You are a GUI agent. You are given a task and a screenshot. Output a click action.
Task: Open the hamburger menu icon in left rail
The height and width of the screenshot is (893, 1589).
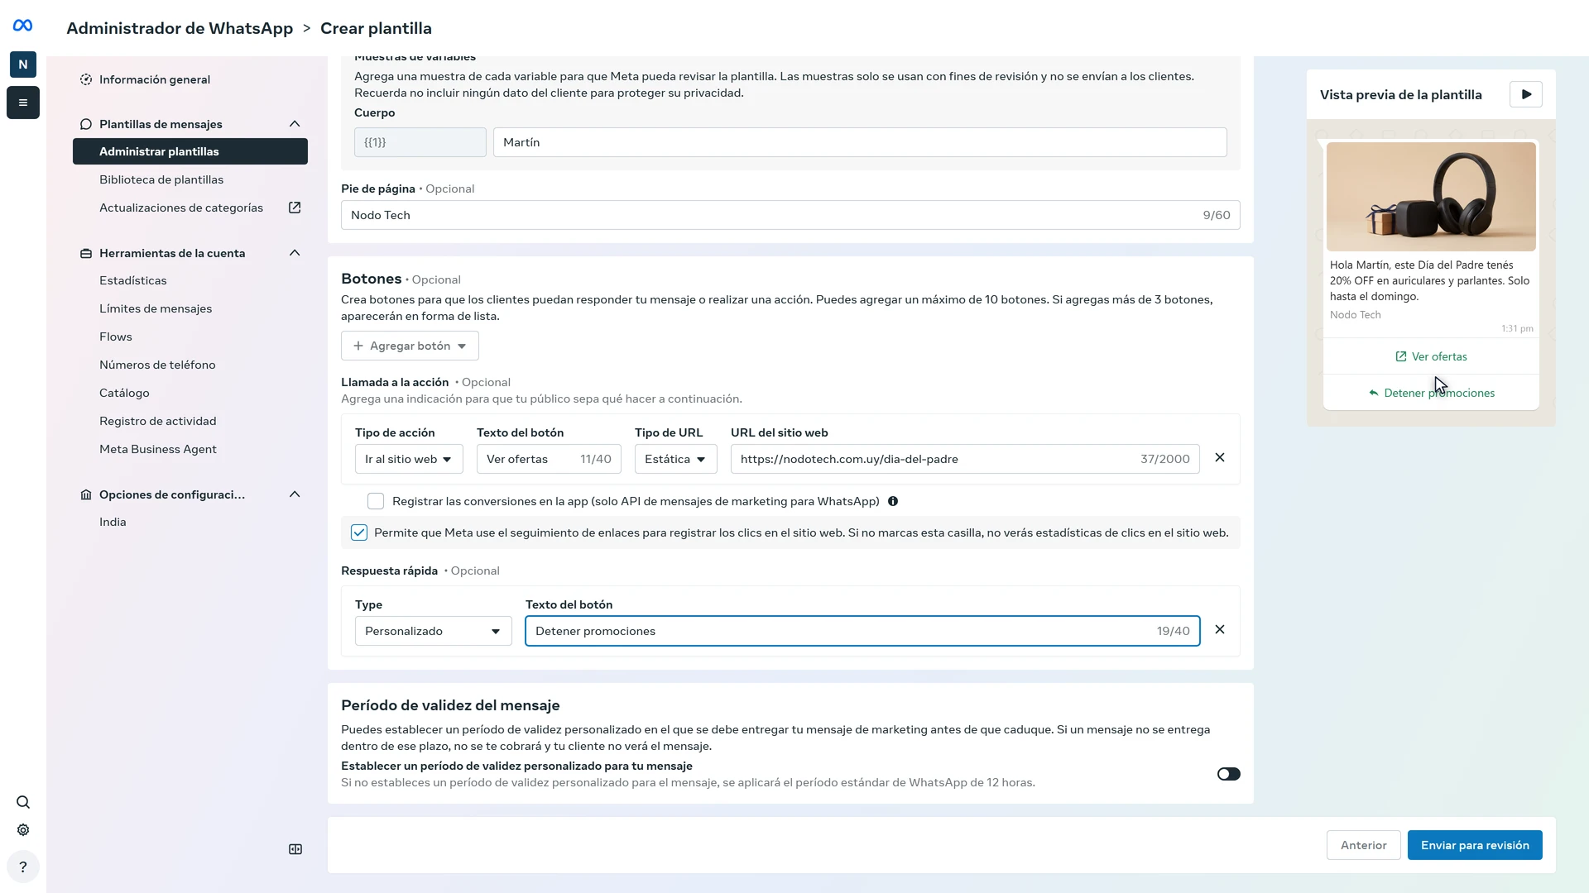coord(23,103)
